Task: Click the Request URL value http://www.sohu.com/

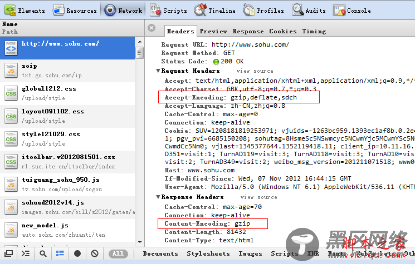Action: pos(250,44)
